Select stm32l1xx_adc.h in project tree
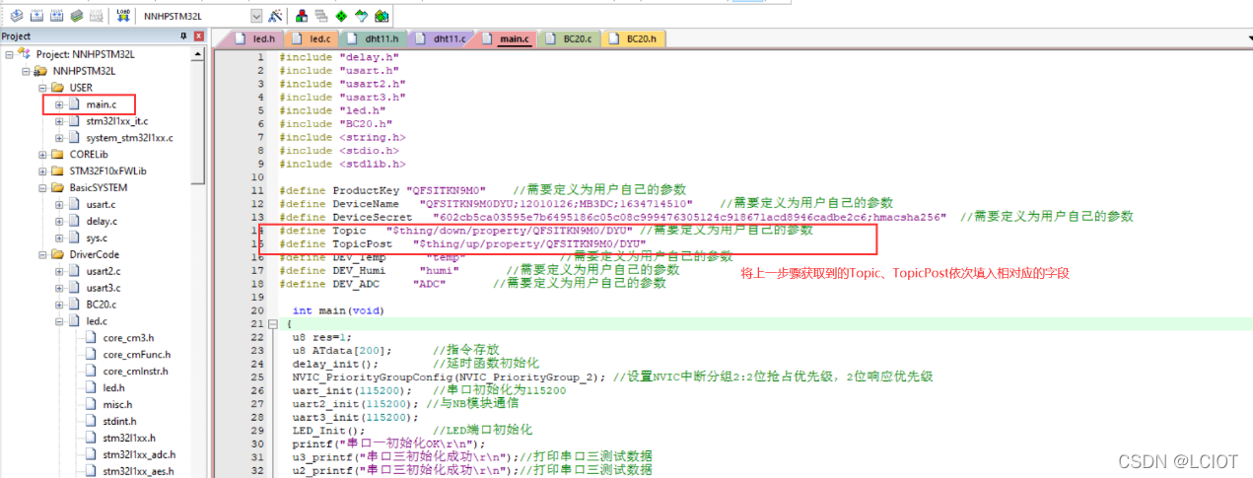1253x478 pixels. point(140,455)
